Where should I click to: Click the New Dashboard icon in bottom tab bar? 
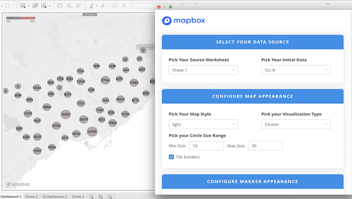click(x=100, y=196)
